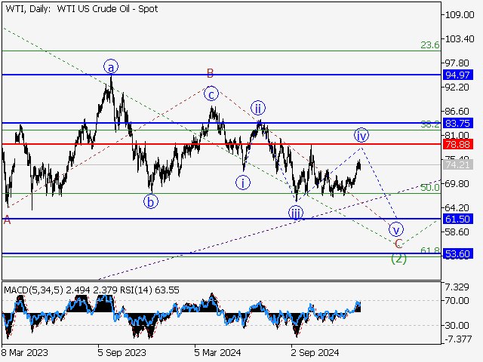Viewport: 483px width, 362px height.
Task: Click the circled 'a' wave label
Action: [111, 66]
